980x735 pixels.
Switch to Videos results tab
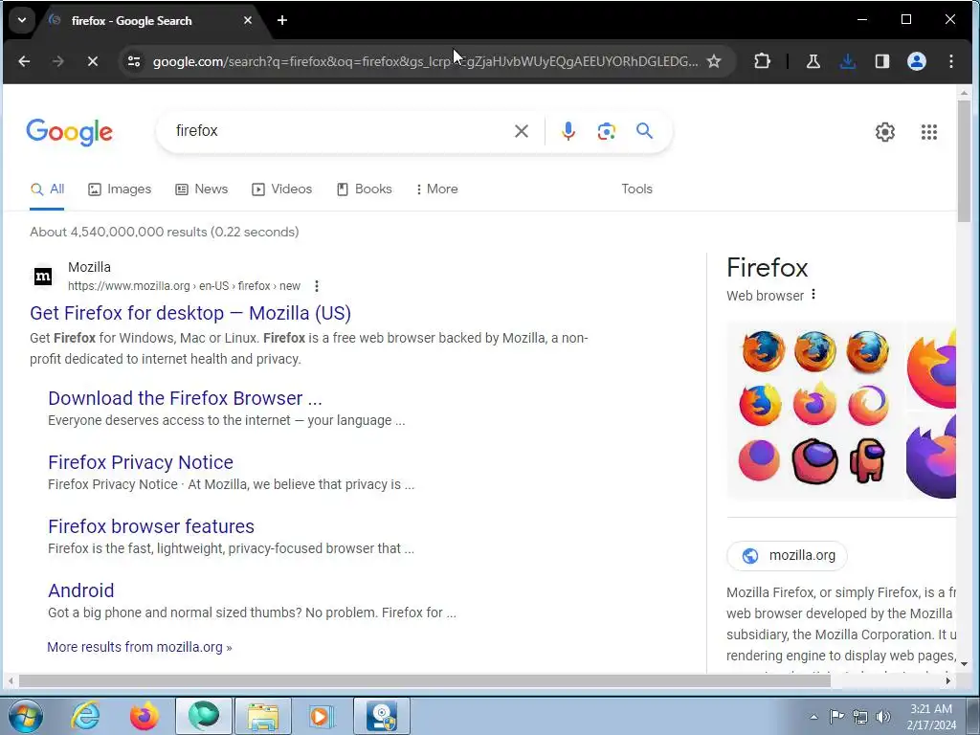point(281,189)
